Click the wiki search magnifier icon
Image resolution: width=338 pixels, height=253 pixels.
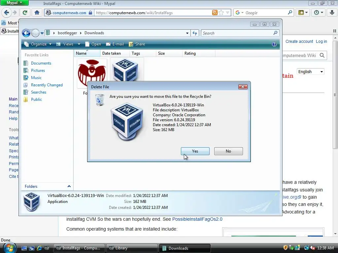coord(322,55)
